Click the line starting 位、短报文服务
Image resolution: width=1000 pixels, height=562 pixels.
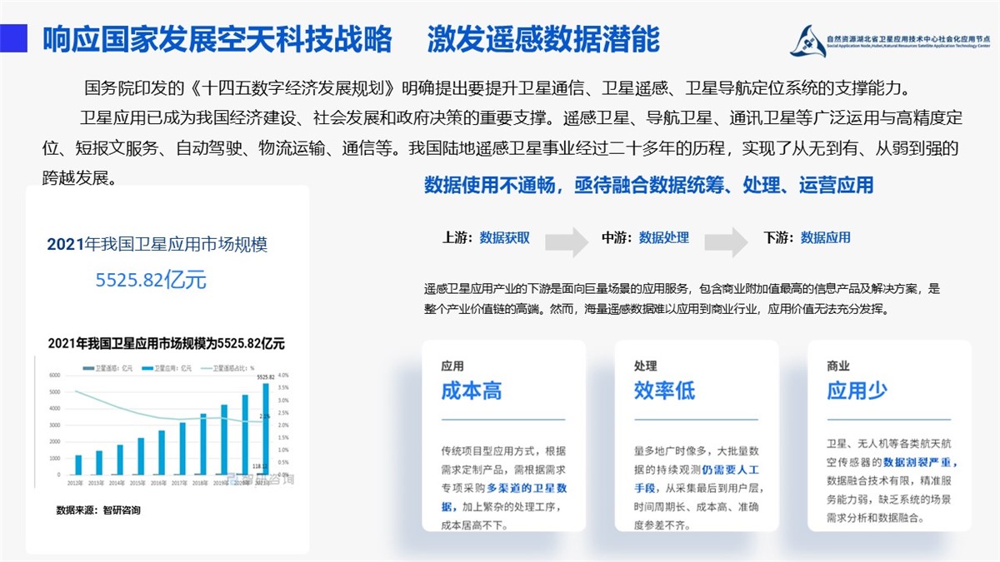500,149
